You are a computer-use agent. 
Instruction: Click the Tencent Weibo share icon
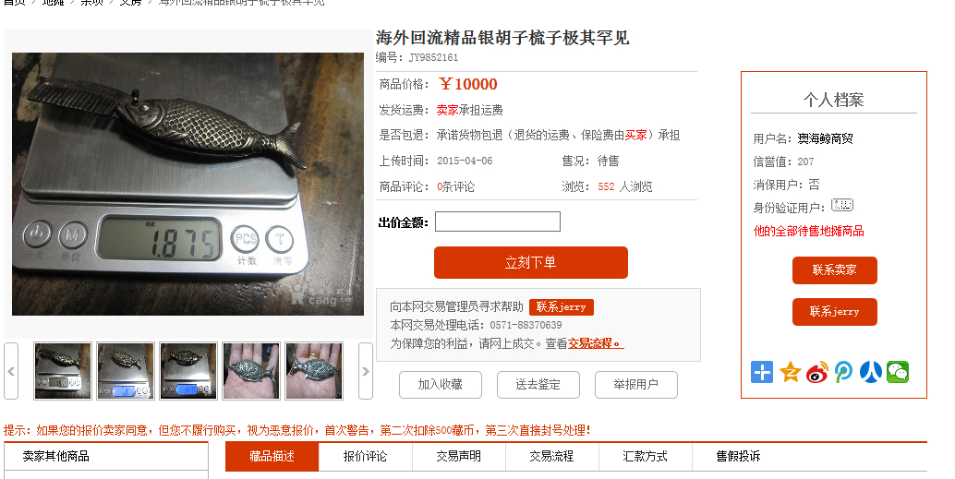pos(843,372)
